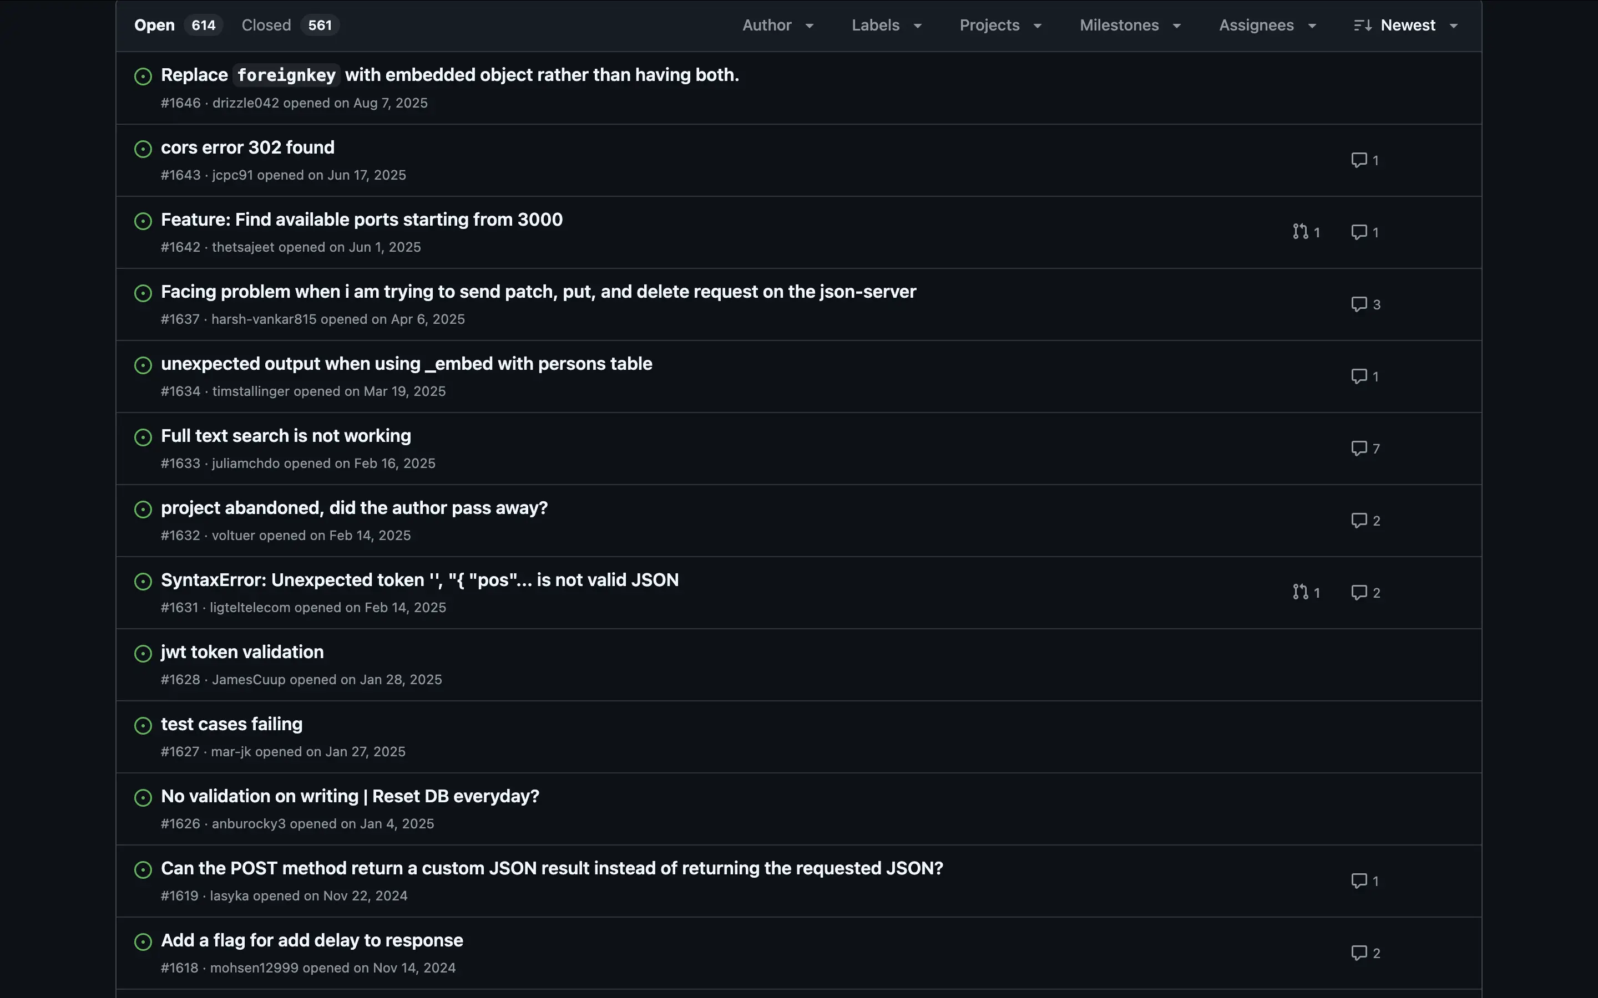Open the Author filter dropdown

click(x=777, y=26)
